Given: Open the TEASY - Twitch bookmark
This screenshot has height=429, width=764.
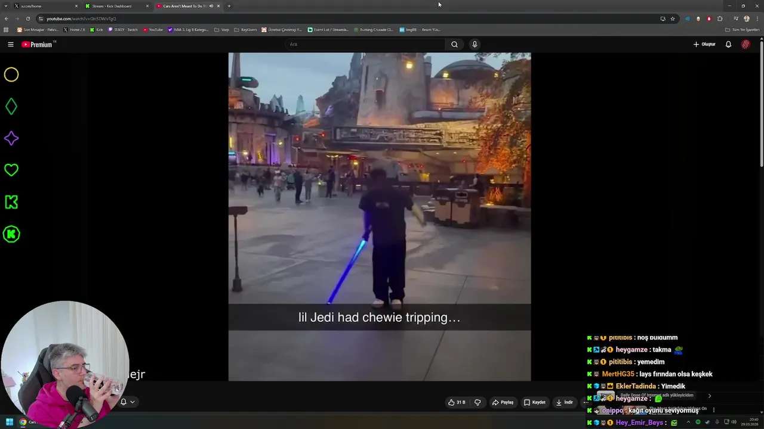Looking at the screenshot, I should click(x=123, y=30).
